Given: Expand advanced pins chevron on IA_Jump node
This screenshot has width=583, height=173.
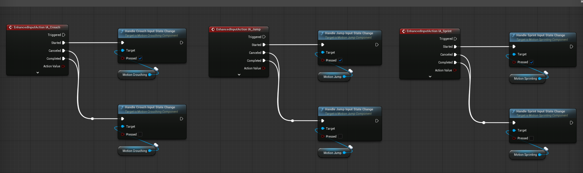Looking at the screenshot, I should click(239, 75).
